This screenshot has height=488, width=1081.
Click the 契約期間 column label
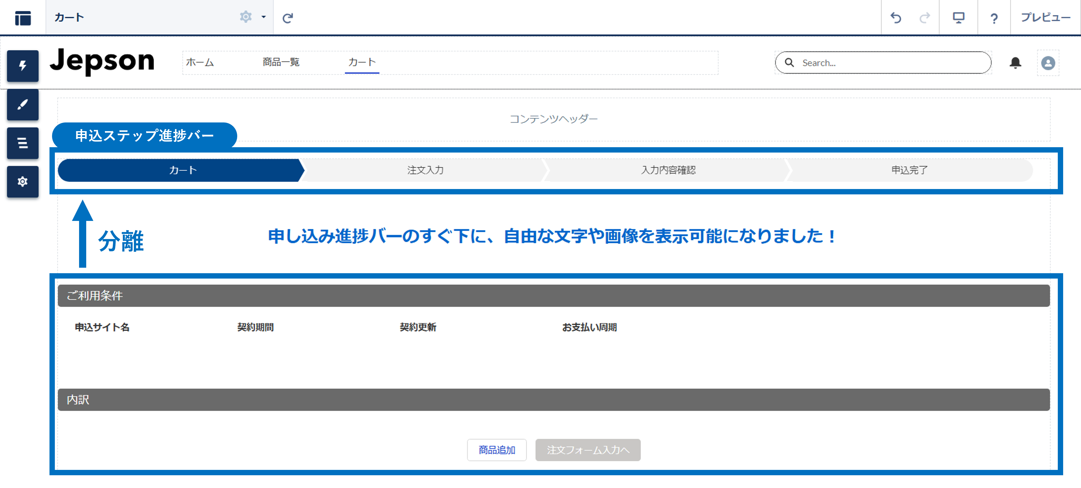(x=255, y=327)
